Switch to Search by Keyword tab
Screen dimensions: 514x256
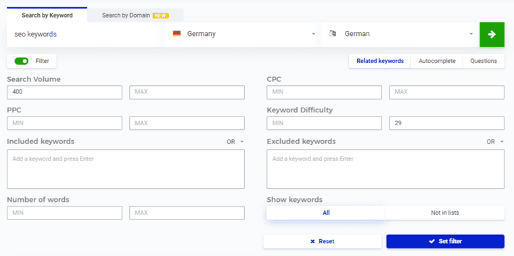(47, 15)
